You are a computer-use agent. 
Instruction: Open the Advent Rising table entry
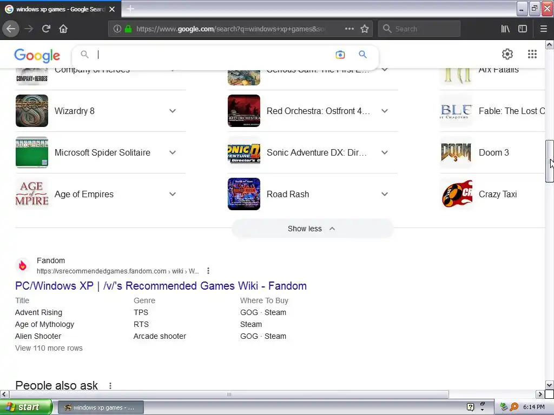38,312
